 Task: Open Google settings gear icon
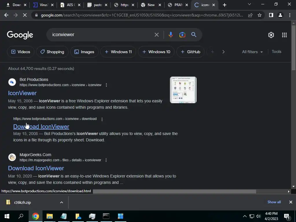(x=271, y=35)
